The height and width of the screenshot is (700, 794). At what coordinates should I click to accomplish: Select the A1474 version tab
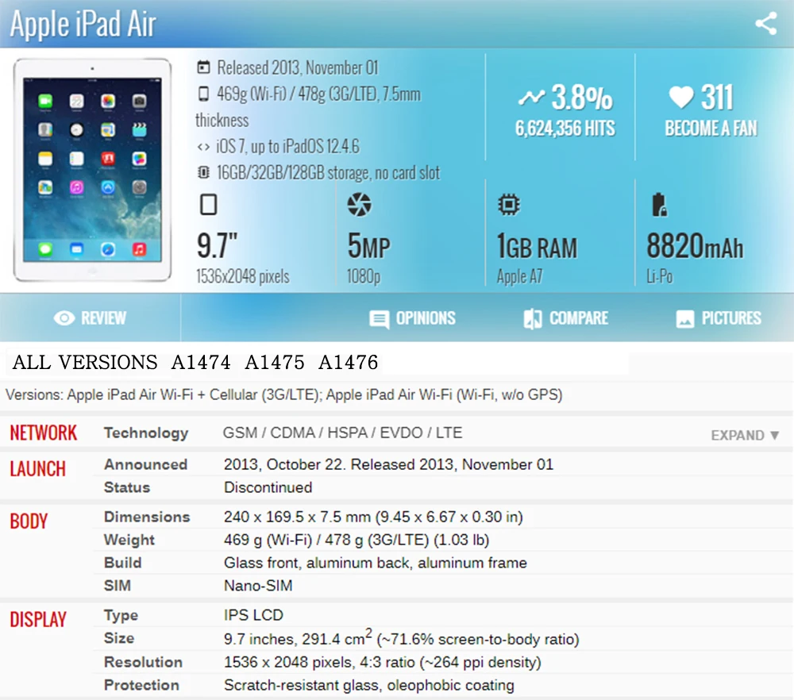click(201, 363)
